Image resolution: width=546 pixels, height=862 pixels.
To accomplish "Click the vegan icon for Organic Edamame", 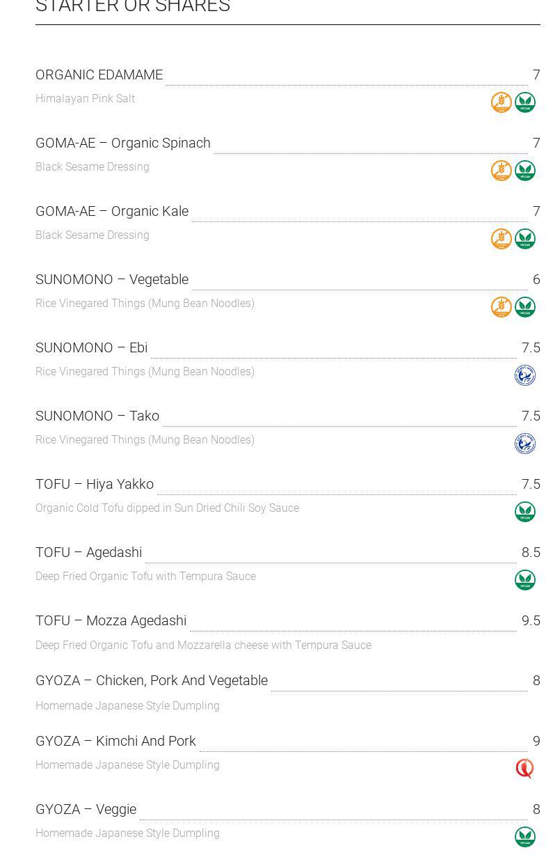I will (x=525, y=102).
